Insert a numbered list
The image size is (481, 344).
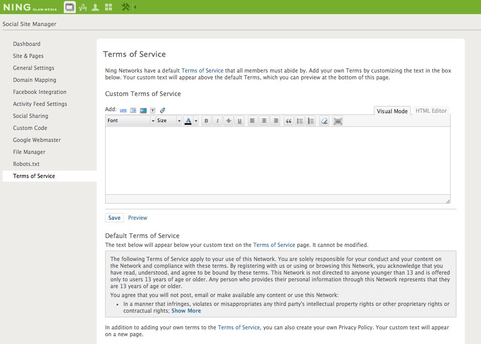pyautogui.click(x=311, y=121)
